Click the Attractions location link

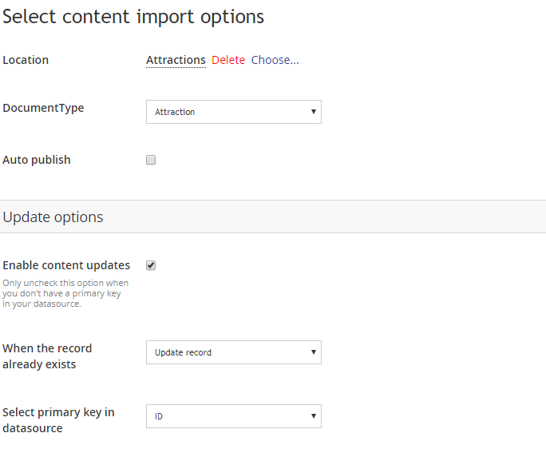176,60
